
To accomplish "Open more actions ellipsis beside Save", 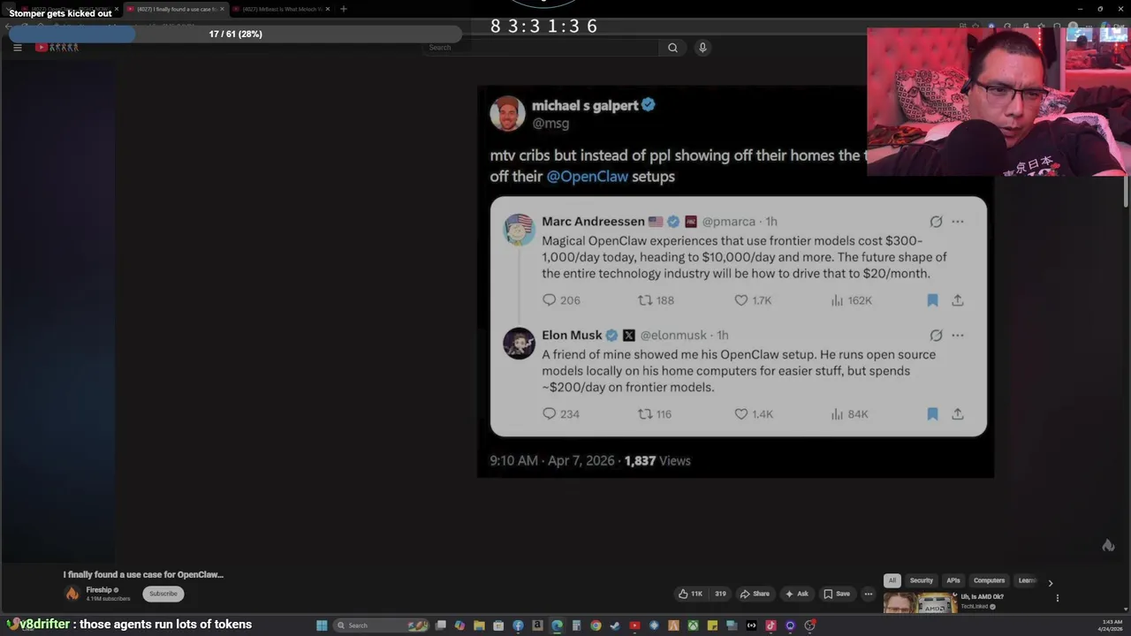I will click(x=868, y=594).
